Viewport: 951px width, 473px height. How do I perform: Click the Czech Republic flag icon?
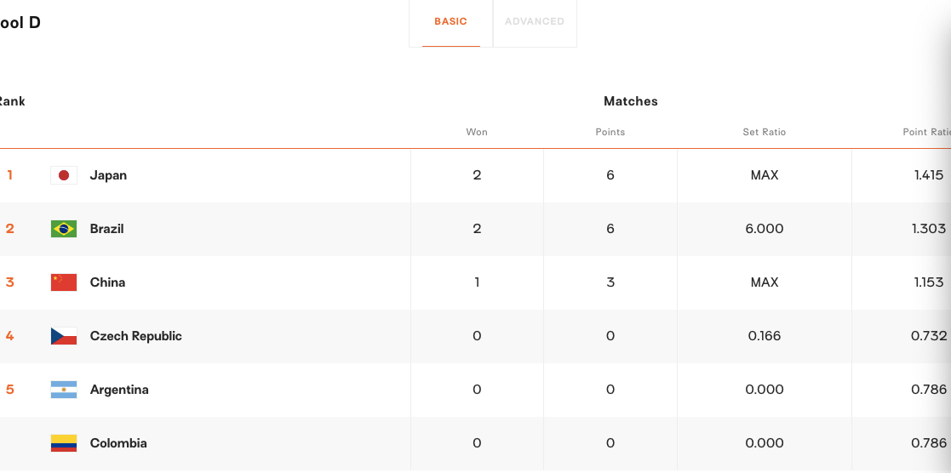click(64, 336)
